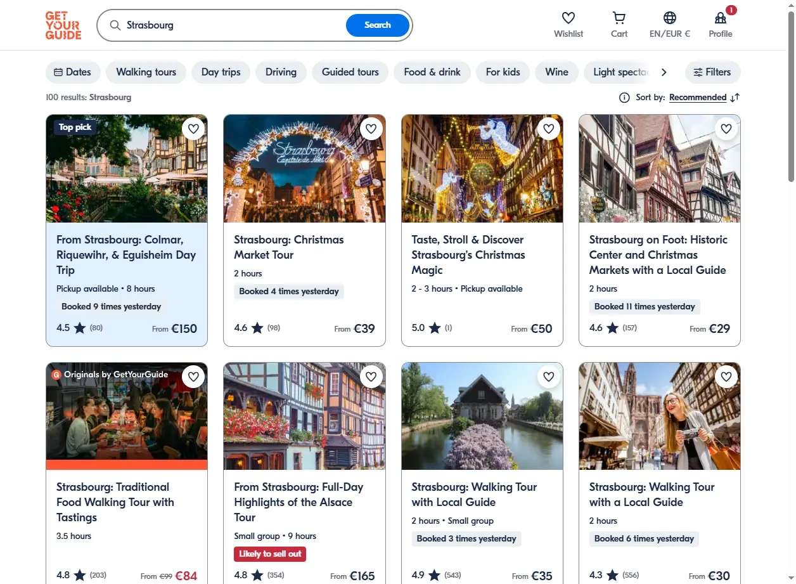
Task: Select the Driving category chip
Action: coord(281,72)
